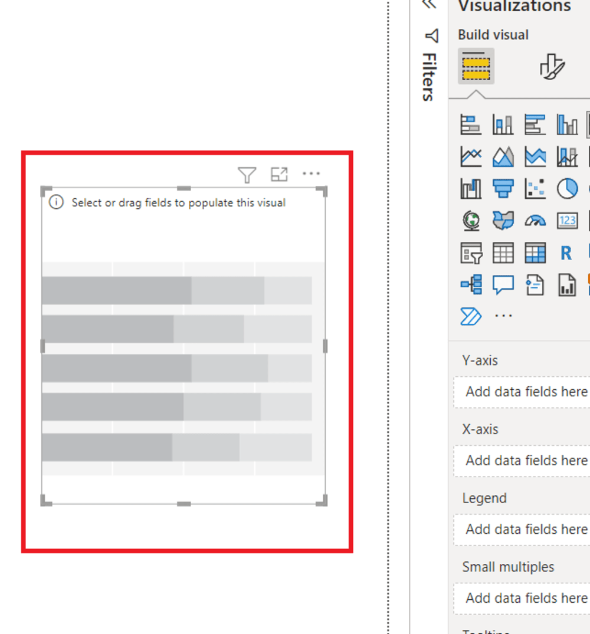The width and height of the screenshot is (590, 634).
Task: Open get more visuals ellipsis
Action: pyautogui.click(x=503, y=316)
